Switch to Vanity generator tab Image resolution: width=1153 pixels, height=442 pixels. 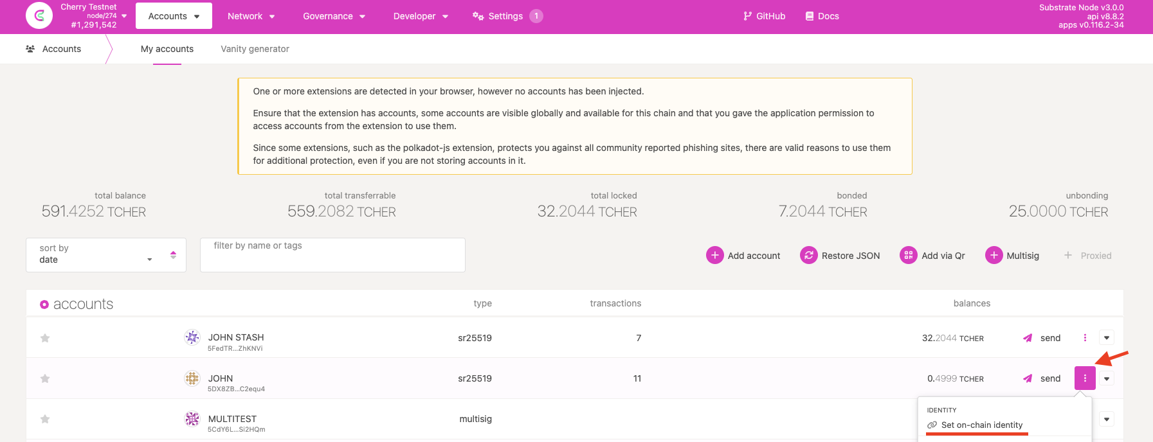coord(255,49)
